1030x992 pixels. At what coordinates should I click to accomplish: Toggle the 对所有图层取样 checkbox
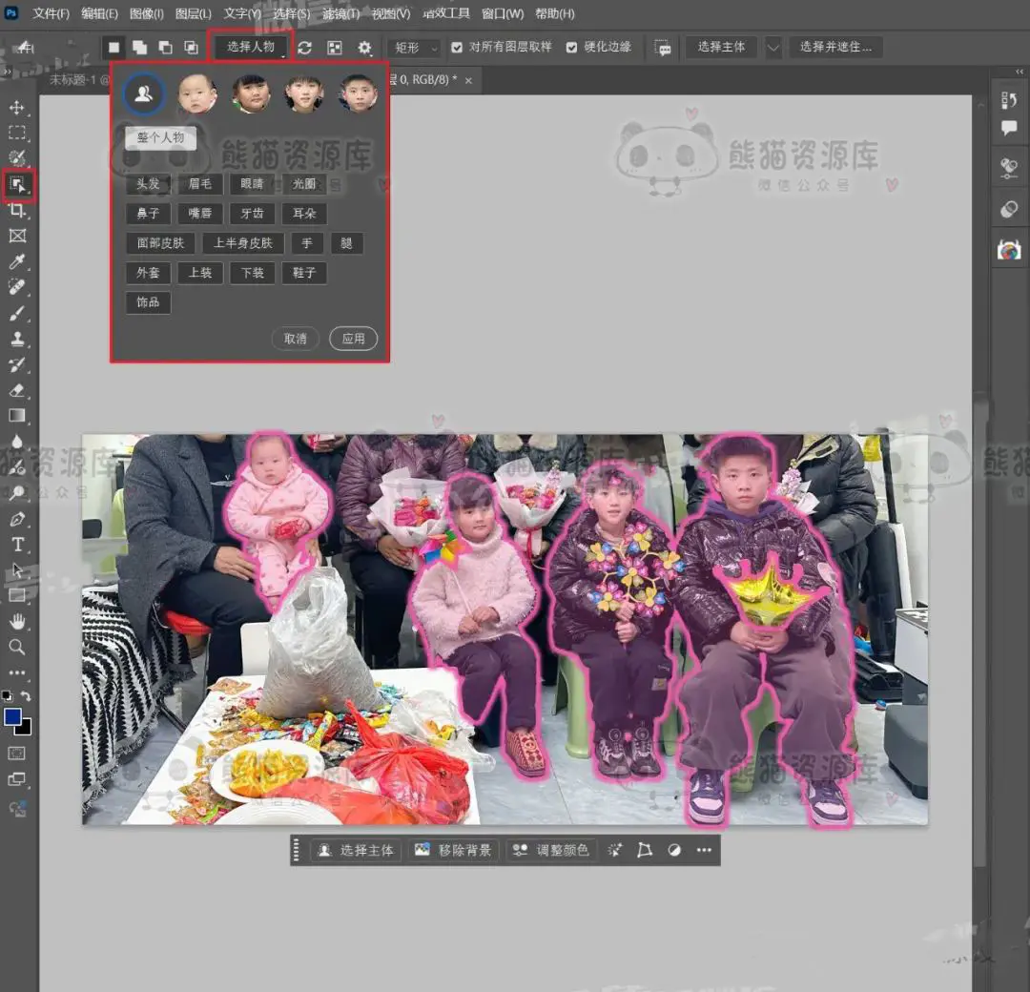click(x=457, y=48)
